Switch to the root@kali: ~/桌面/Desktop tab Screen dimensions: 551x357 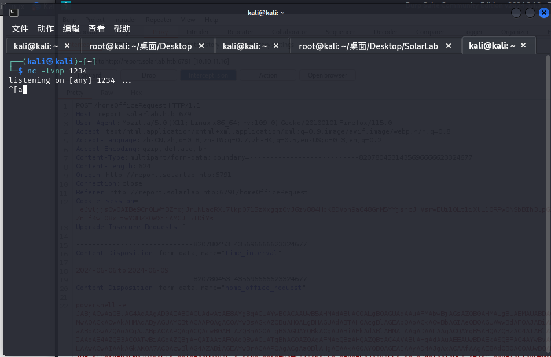point(140,46)
